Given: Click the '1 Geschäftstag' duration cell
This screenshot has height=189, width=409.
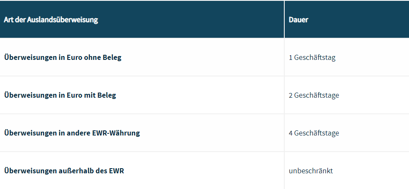Looking at the screenshot, I should pyautogui.click(x=312, y=57).
